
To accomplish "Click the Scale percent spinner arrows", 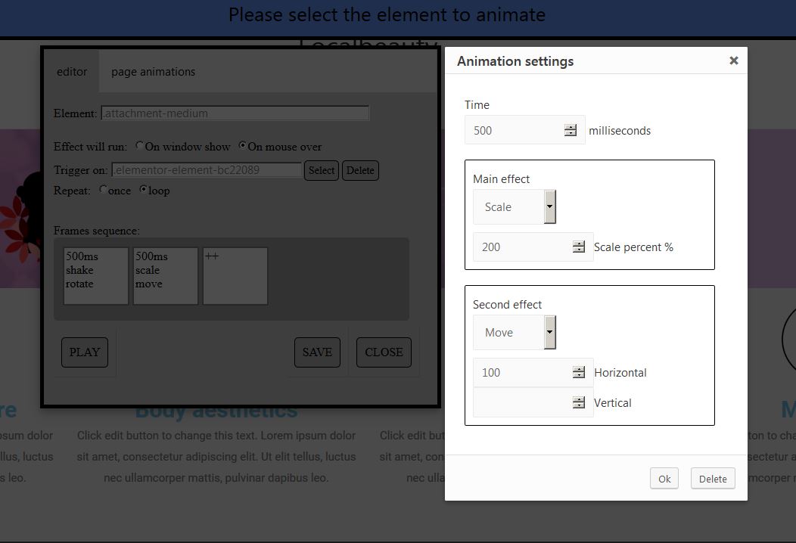I will tap(579, 247).
